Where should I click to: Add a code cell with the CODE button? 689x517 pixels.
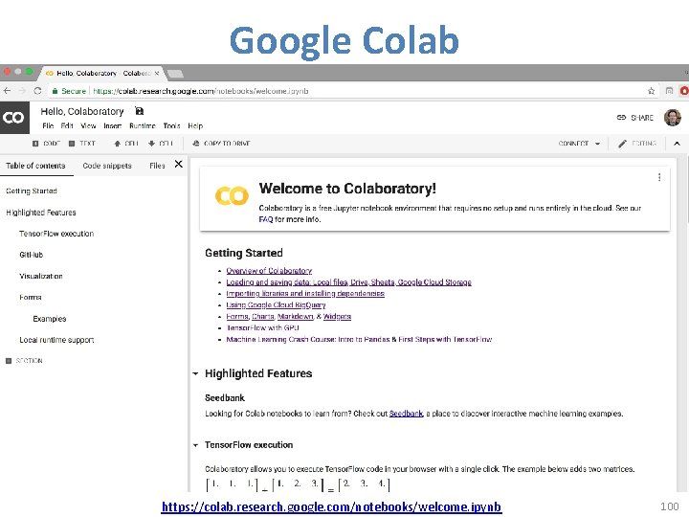(x=46, y=144)
